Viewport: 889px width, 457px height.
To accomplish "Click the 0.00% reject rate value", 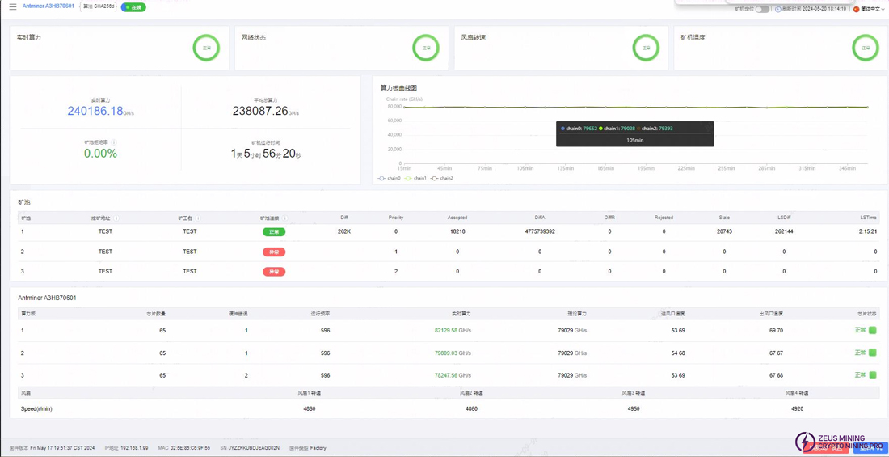I will 100,154.
